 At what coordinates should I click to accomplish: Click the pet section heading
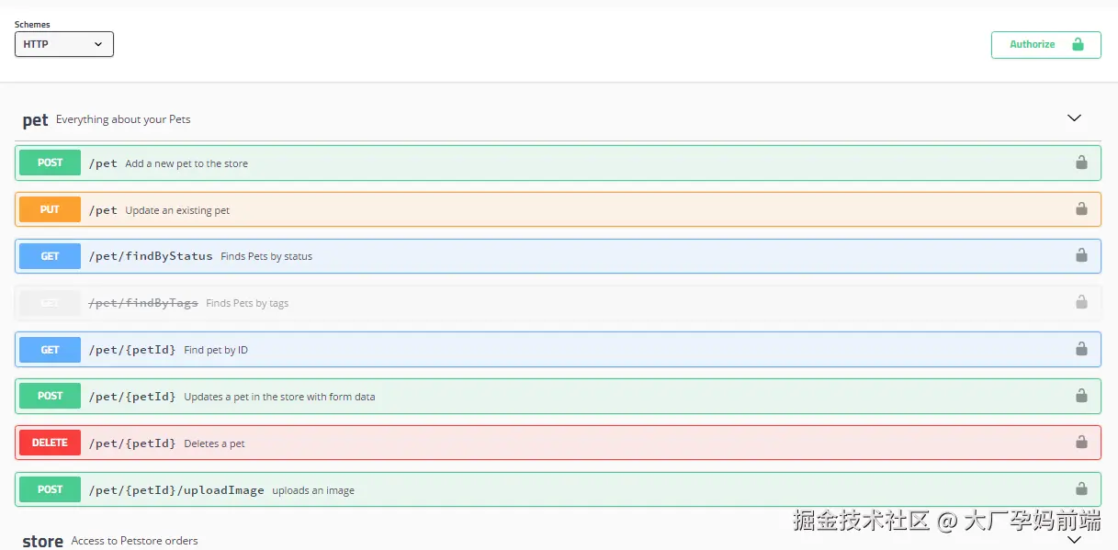35,119
